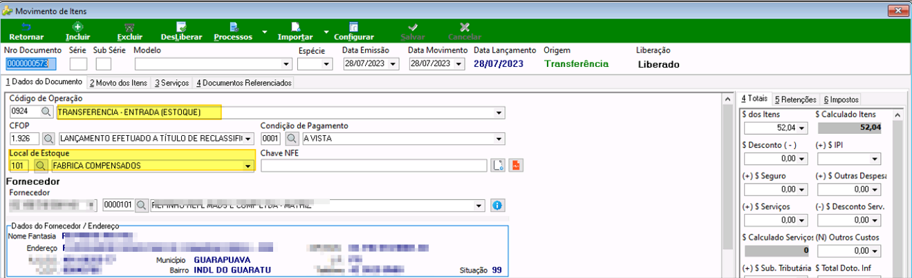Click the Cancelar toolbar button
The width and height of the screenshot is (912, 278).
465,32
